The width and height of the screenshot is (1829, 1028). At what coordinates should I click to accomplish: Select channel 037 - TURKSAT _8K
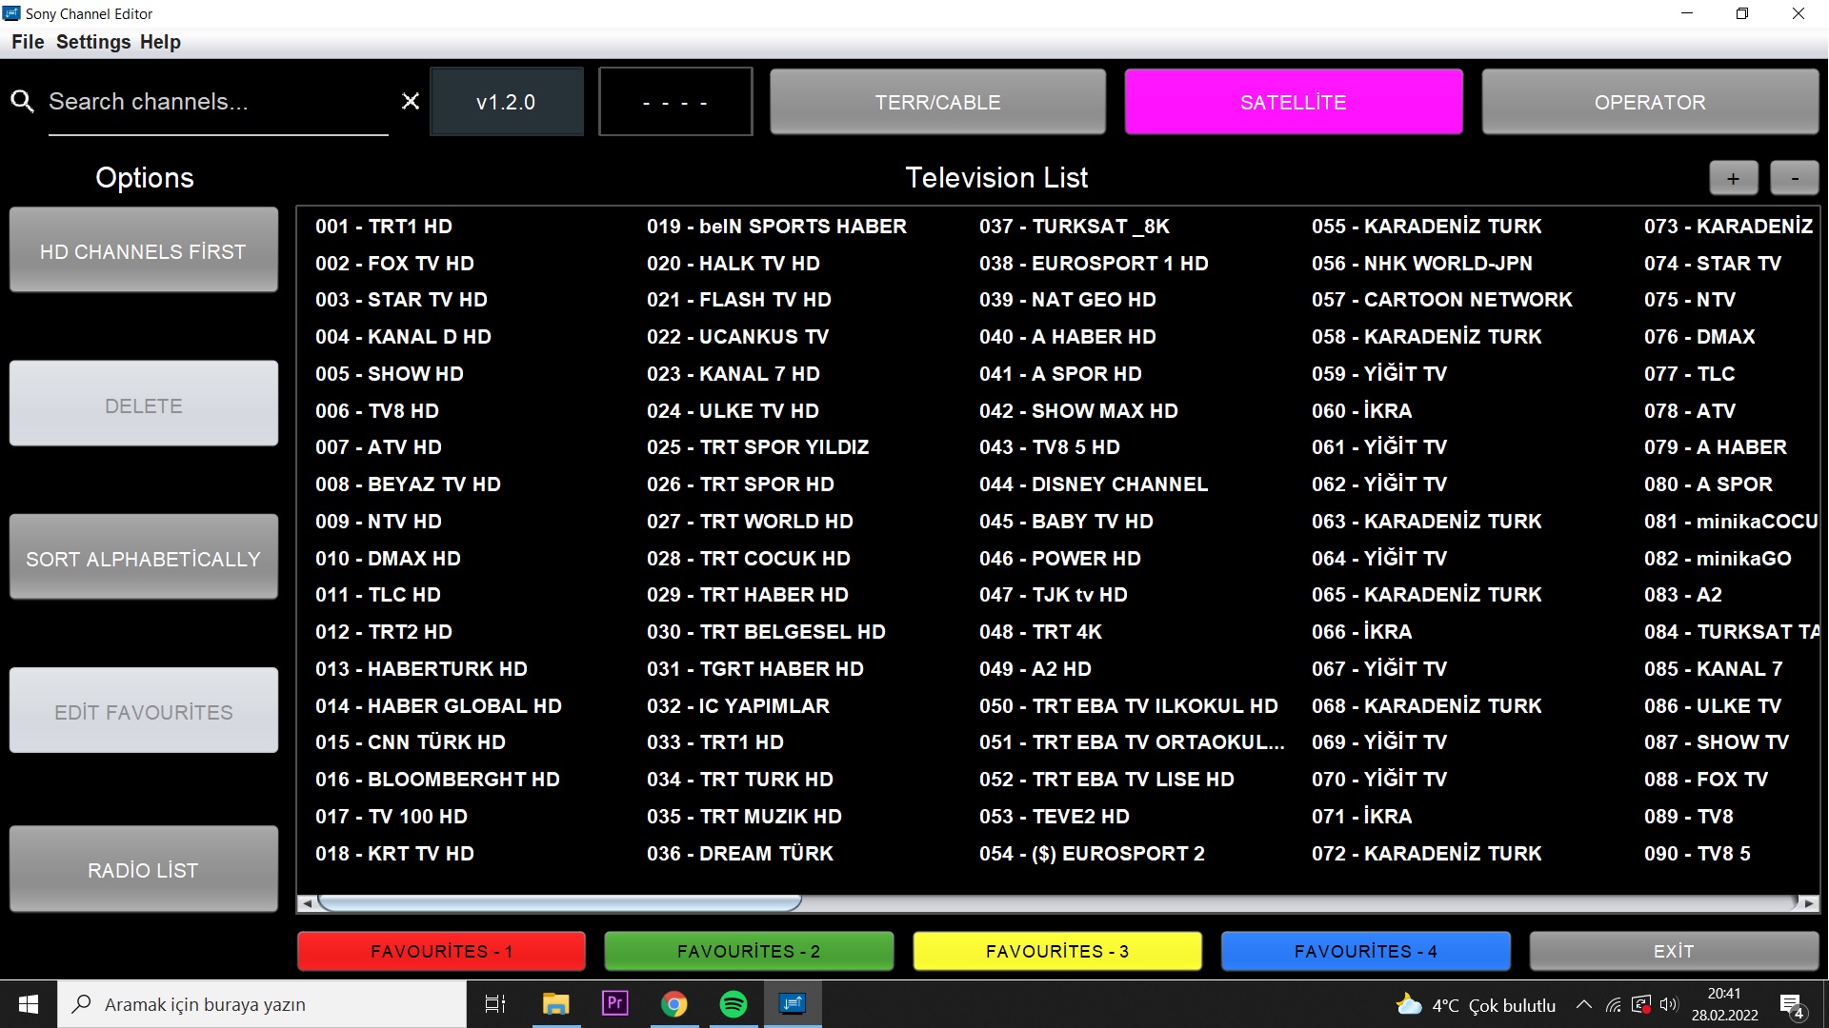[1075, 227]
